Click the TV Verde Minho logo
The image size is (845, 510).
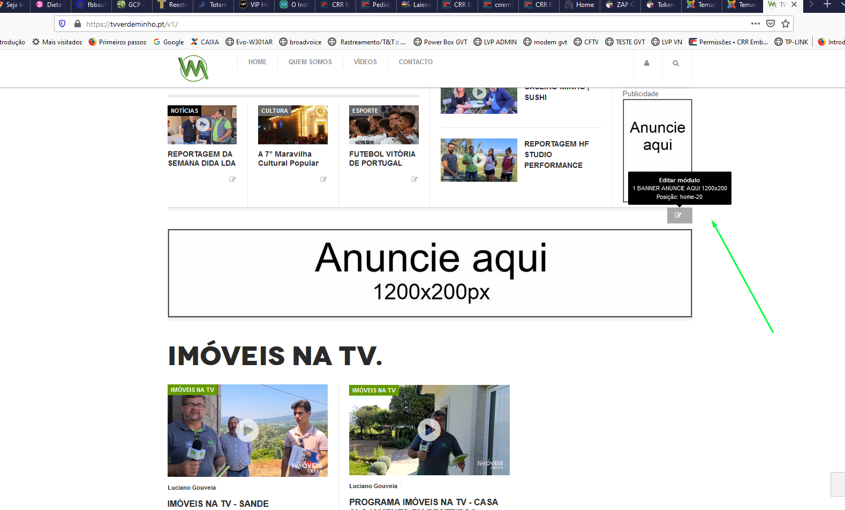[193, 68]
